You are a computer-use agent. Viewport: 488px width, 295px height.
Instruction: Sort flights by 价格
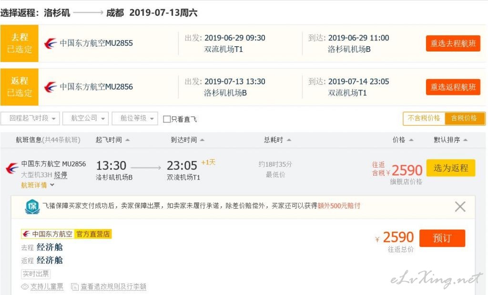pos(403,140)
